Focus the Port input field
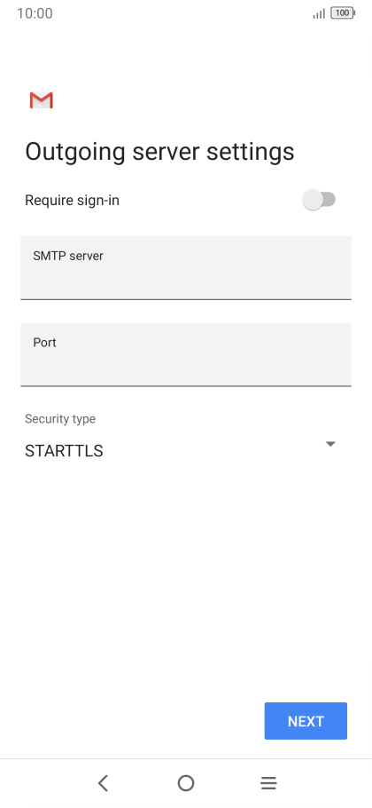Screen dimensions: 372x808 pos(186,354)
